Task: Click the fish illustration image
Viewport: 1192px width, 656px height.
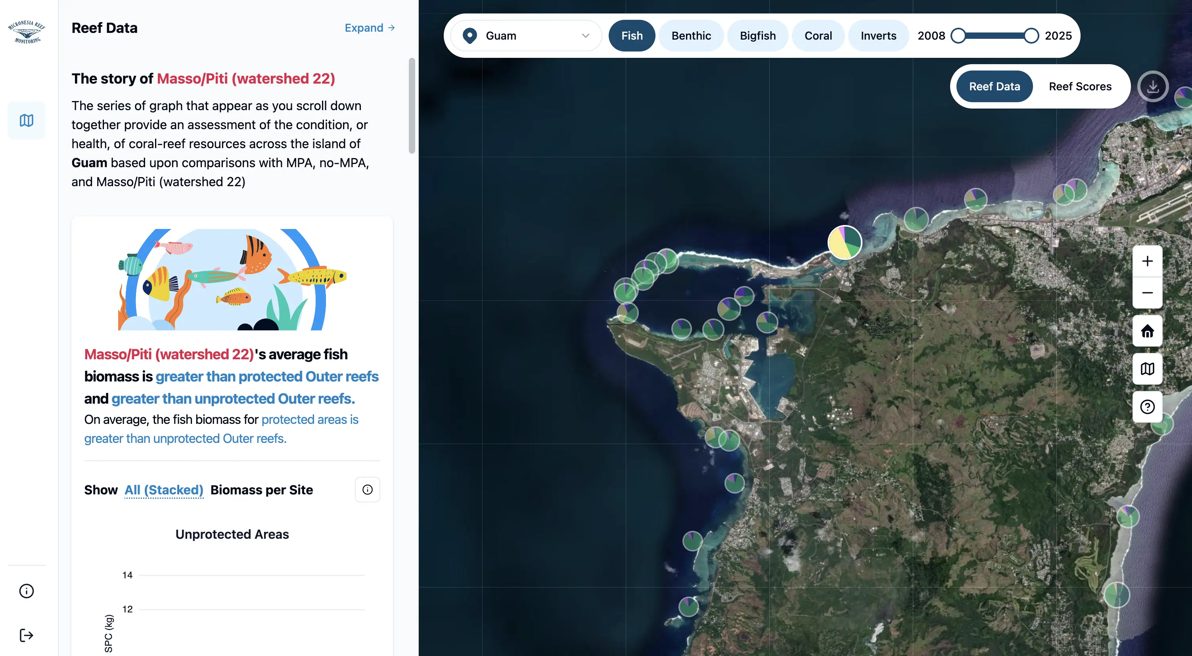Action: [232, 279]
